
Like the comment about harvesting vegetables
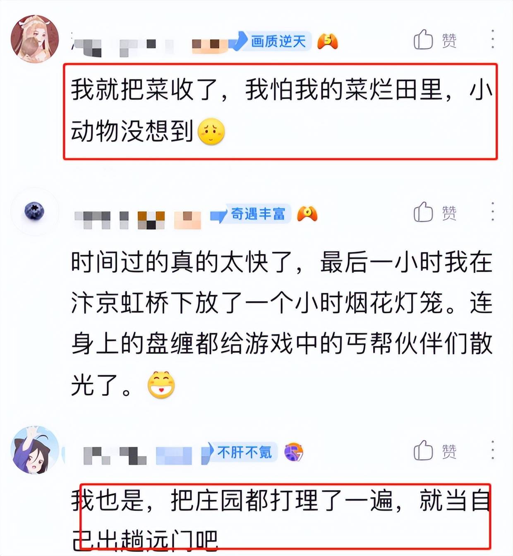click(x=435, y=40)
